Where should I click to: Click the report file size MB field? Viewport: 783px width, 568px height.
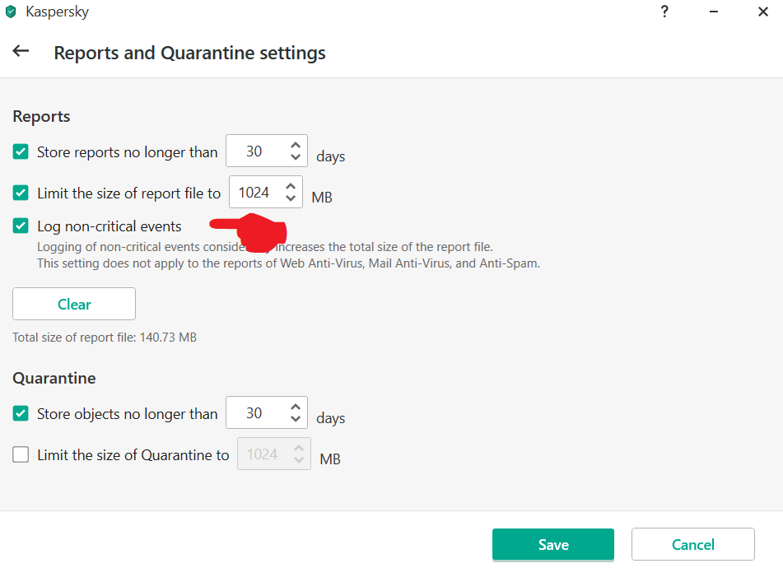click(254, 193)
